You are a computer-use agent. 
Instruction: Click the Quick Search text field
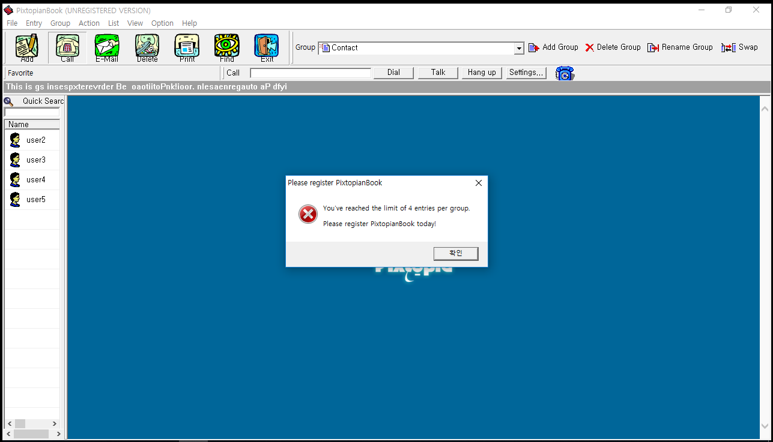click(x=32, y=112)
